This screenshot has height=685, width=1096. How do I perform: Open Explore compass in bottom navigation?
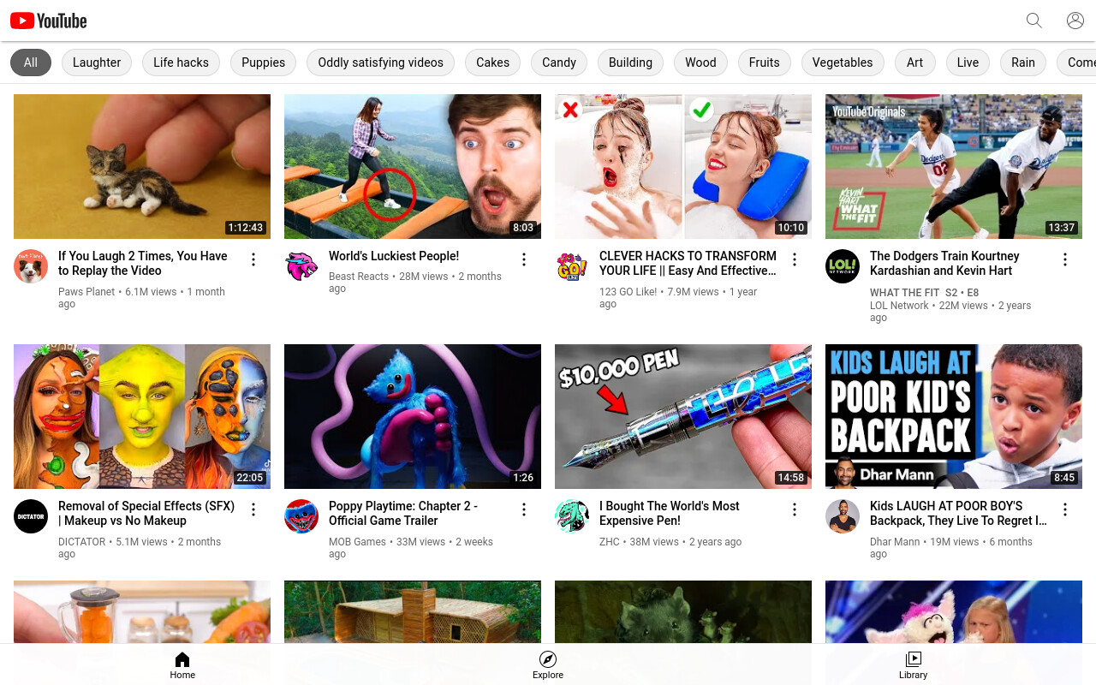548,664
